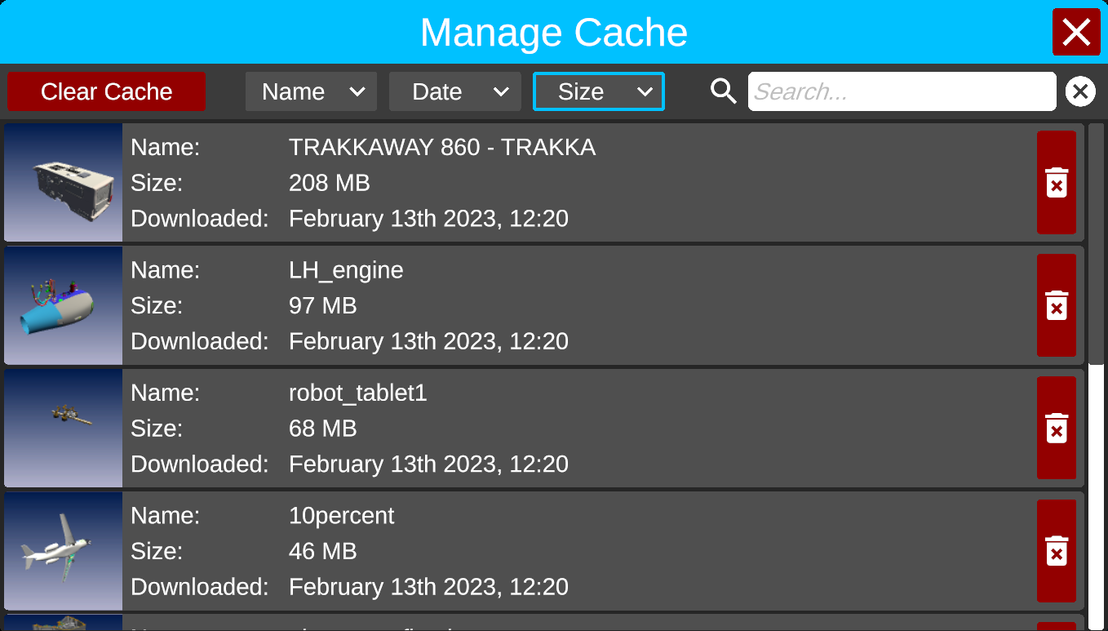Expand the Size sort dropdown
This screenshot has width=1108, height=631.
click(x=598, y=91)
